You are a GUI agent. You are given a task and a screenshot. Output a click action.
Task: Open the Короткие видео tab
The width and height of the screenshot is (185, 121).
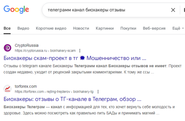pos(51,28)
